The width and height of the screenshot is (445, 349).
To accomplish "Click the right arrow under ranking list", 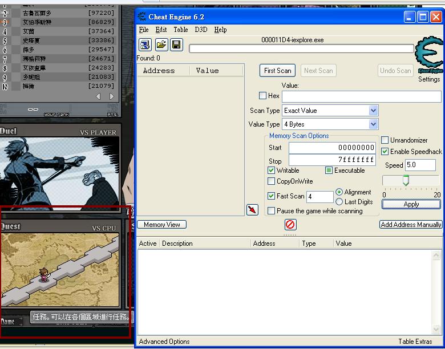I will click(112, 96).
